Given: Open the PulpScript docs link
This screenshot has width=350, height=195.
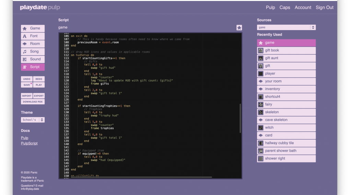Looking at the screenshot, I should 29,143.
